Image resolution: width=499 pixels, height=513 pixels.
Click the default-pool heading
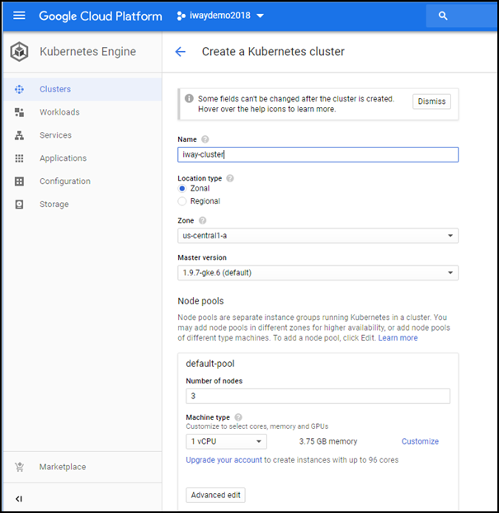(x=210, y=364)
